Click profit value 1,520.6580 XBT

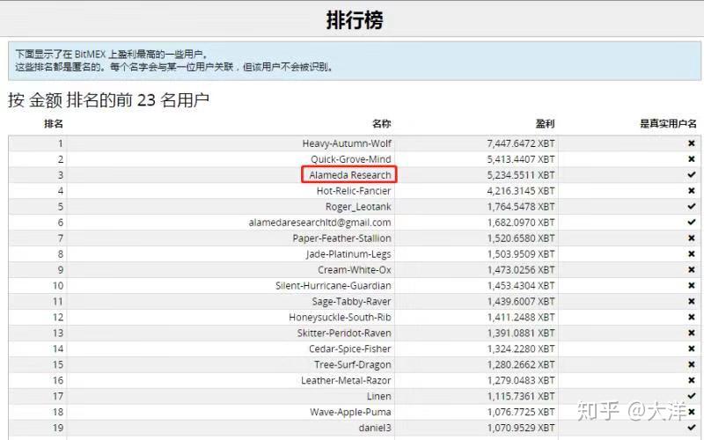(x=521, y=238)
